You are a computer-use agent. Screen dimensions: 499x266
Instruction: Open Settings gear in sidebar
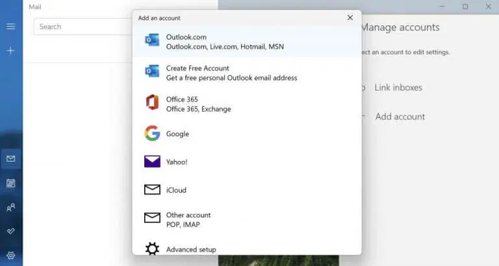11,255
